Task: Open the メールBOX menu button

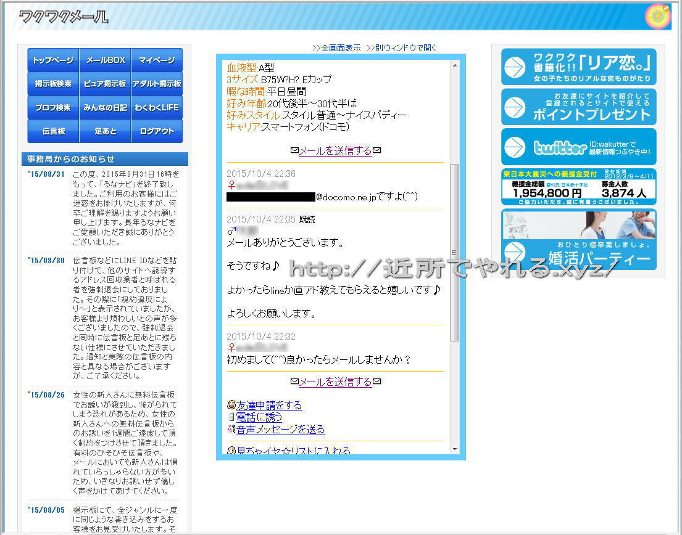Action: (105, 60)
